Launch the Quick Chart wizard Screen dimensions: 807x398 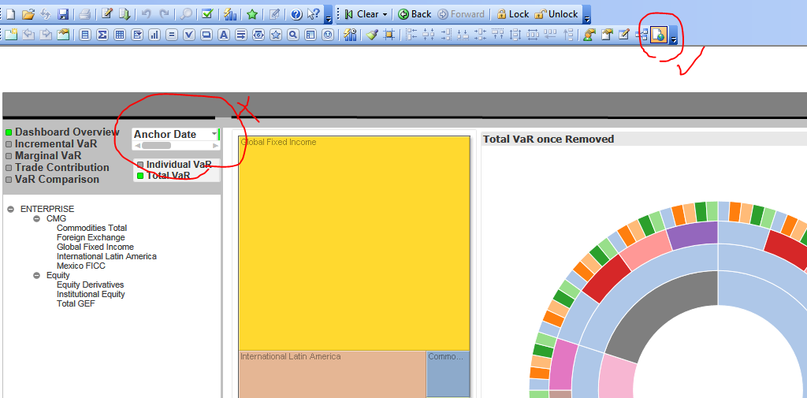coord(229,14)
